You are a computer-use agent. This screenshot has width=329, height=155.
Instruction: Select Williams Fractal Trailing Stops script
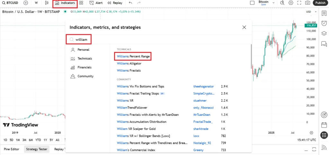[138, 93]
